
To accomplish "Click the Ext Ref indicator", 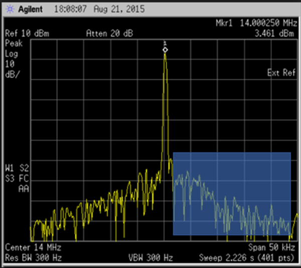I will tap(281, 73).
